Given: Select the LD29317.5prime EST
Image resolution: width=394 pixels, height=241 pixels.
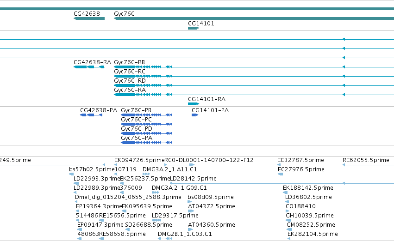Looking at the screenshot, I should (156, 221).
